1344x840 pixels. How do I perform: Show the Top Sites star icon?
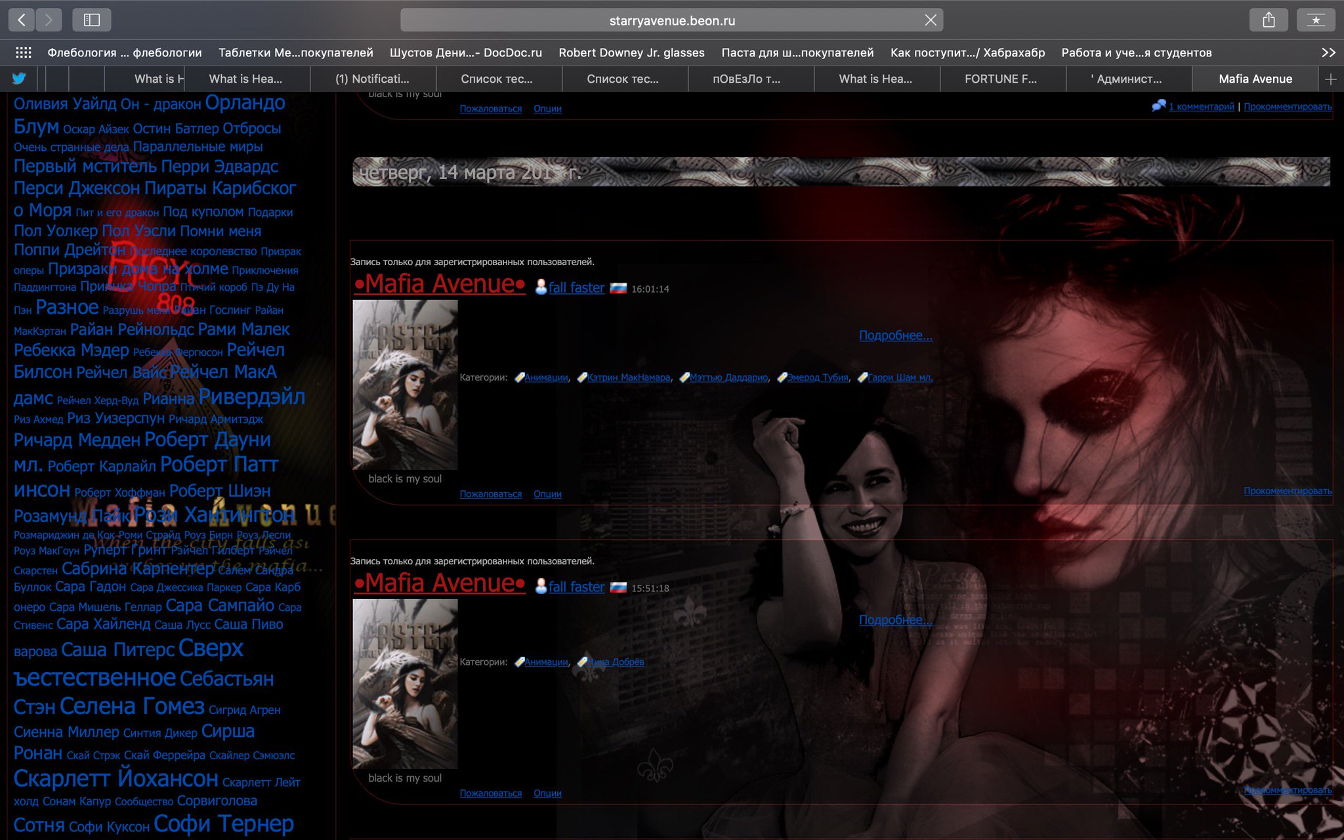click(1316, 20)
